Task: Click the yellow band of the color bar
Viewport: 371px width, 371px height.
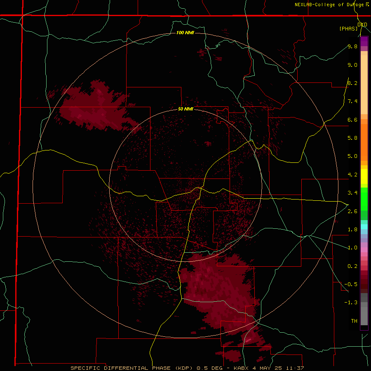Action: tap(364, 176)
